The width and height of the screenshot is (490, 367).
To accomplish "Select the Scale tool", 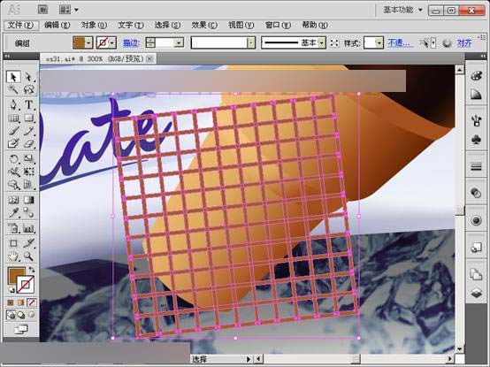I will pos(28,159).
